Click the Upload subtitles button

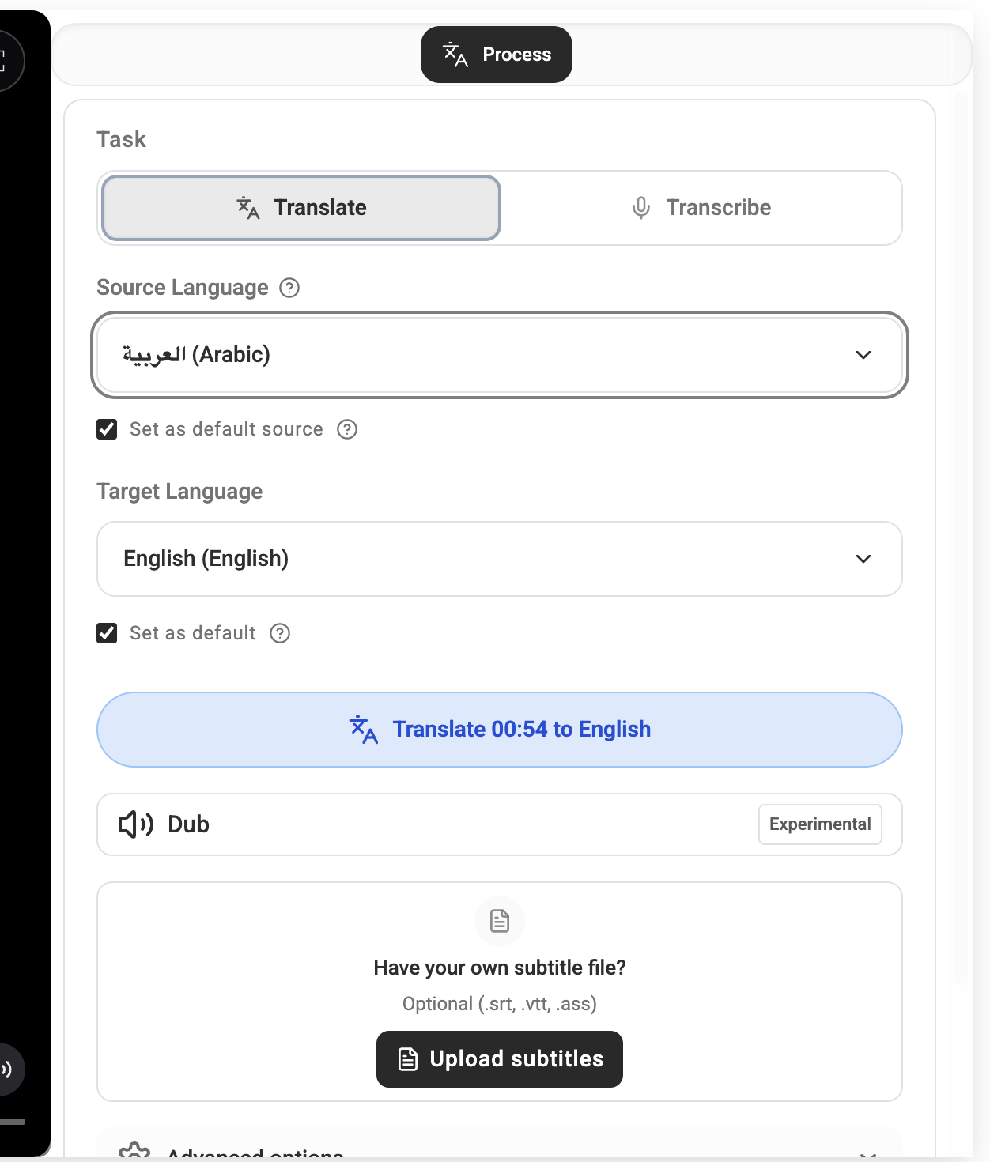click(x=500, y=1059)
